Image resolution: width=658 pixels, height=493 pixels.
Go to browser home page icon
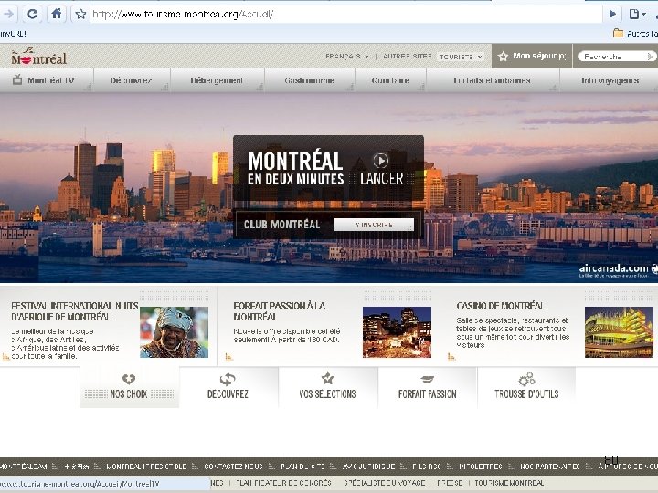tap(57, 15)
